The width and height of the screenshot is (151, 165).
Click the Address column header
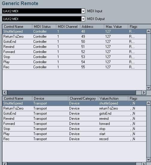[x=92, y=27]
